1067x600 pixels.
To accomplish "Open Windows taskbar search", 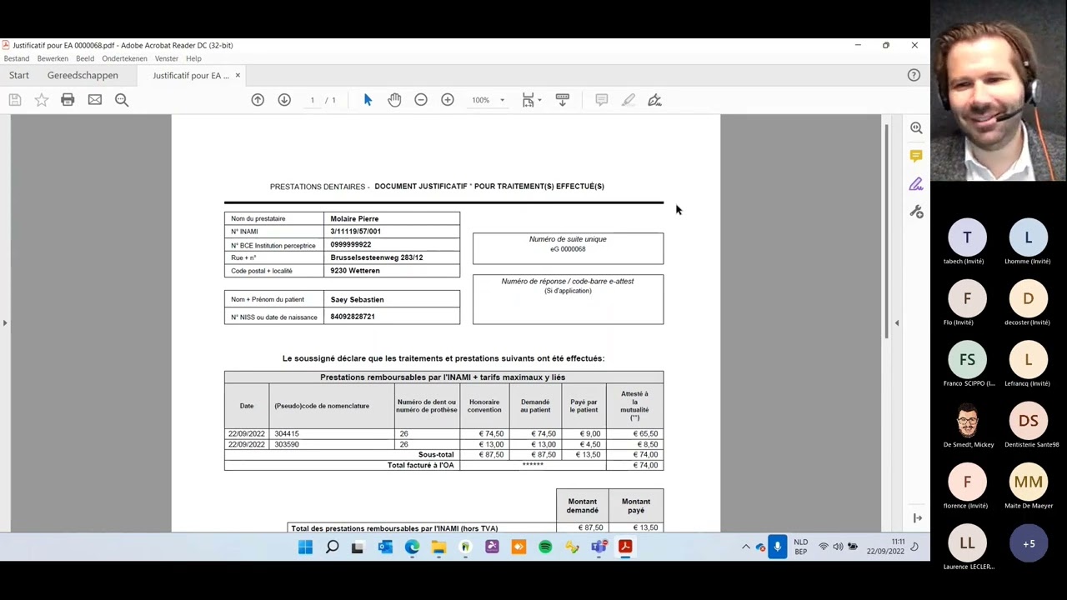I will point(332,547).
